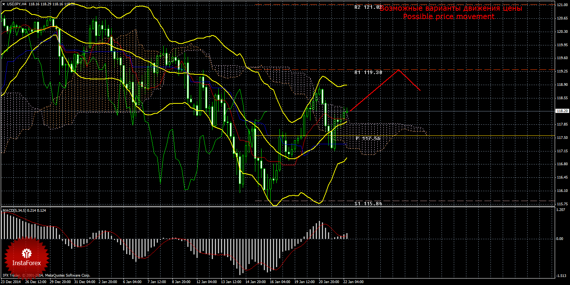Click the peak of the red forecast line
Image resolution: width=570 pixels, height=285 pixels.
399,70
